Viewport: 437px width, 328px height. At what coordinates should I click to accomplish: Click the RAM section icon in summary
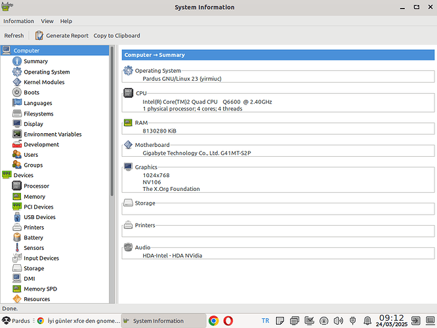pyautogui.click(x=128, y=123)
